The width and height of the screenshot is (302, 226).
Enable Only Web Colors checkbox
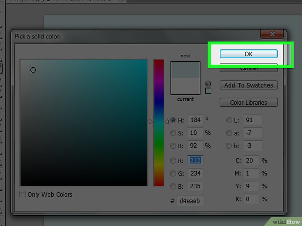pos(23,194)
